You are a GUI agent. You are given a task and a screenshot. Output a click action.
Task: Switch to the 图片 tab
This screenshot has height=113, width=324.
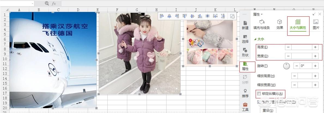pos(316,25)
